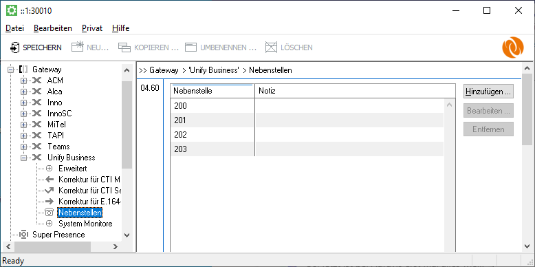Expand the ACM tree node
This screenshot has height=267, width=535.
pos(23,81)
